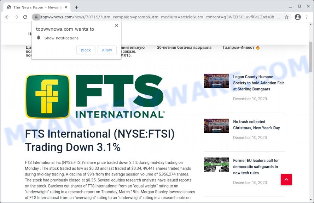Screen dimensions: 314x203
Task: Block notifications from topwwnews.com
Action: (86, 50)
